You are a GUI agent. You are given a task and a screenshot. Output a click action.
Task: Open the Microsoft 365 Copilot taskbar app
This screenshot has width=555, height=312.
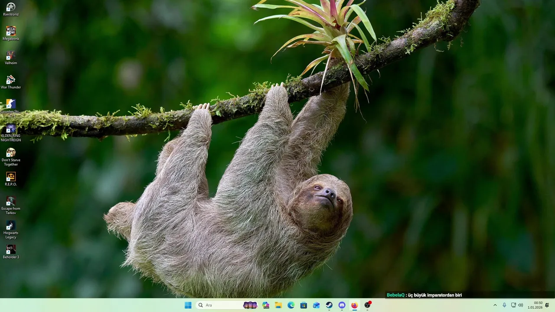click(x=266, y=305)
